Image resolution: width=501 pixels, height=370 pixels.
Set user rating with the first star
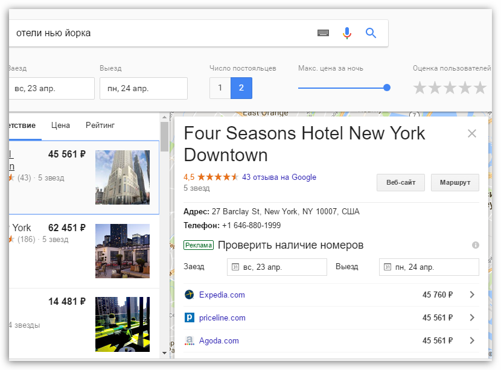(420, 88)
